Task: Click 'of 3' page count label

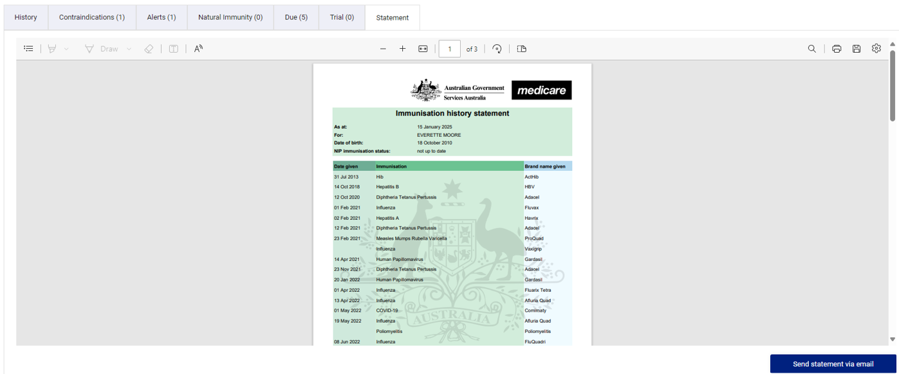Action: 472,49
